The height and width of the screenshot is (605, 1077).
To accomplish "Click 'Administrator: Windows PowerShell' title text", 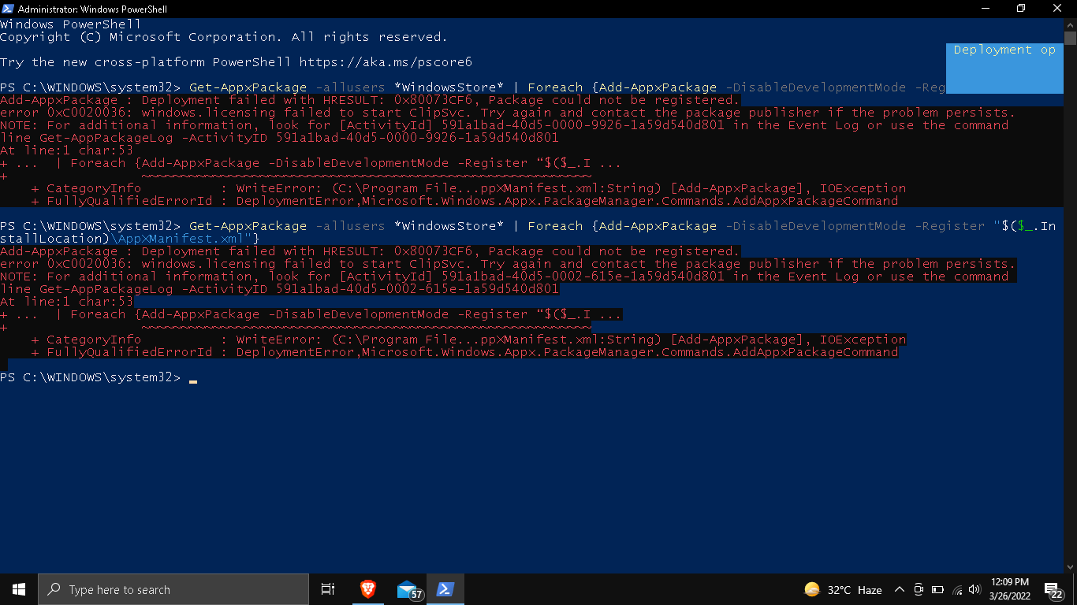I will tap(92, 9).
